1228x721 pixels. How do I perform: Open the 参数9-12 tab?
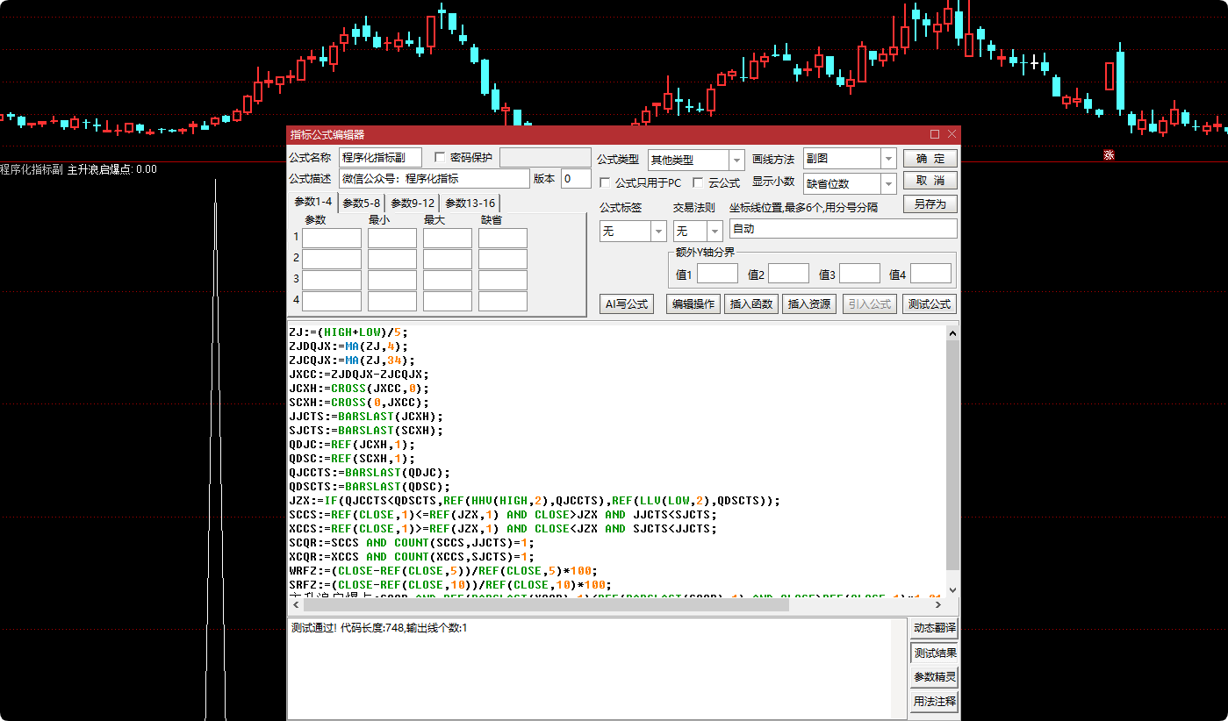pyautogui.click(x=413, y=203)
